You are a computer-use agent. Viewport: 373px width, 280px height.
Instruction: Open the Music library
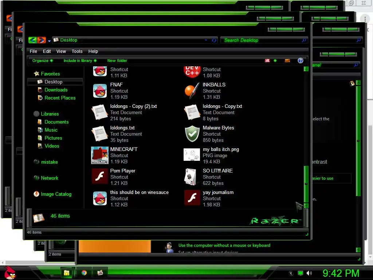[x=48, y=130]
